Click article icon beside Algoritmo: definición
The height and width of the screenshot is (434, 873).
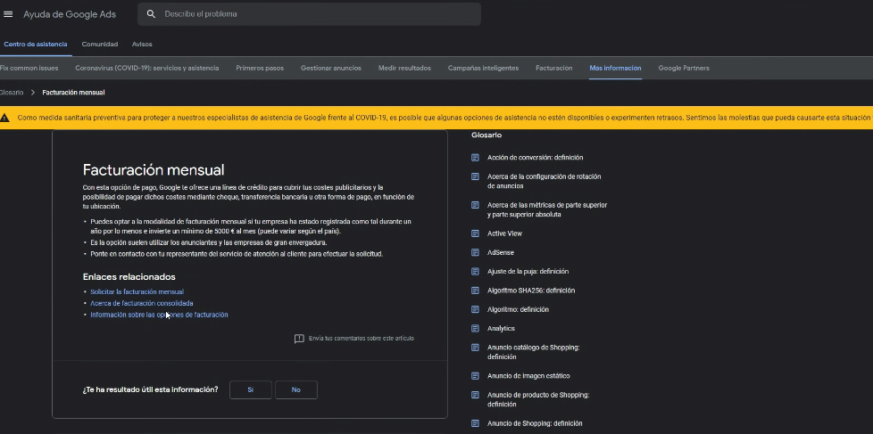point(475,309)
